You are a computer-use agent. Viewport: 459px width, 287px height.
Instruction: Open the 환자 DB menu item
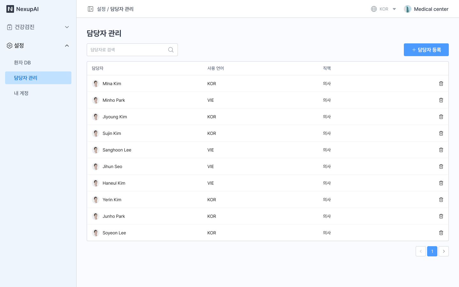(x=22, y=63)
